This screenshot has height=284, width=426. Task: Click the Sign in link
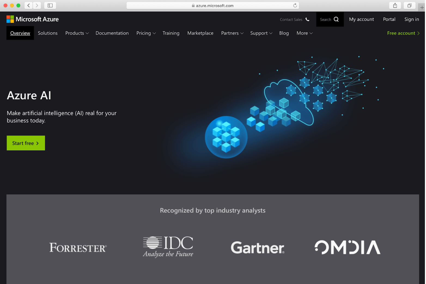pos(412,19)
